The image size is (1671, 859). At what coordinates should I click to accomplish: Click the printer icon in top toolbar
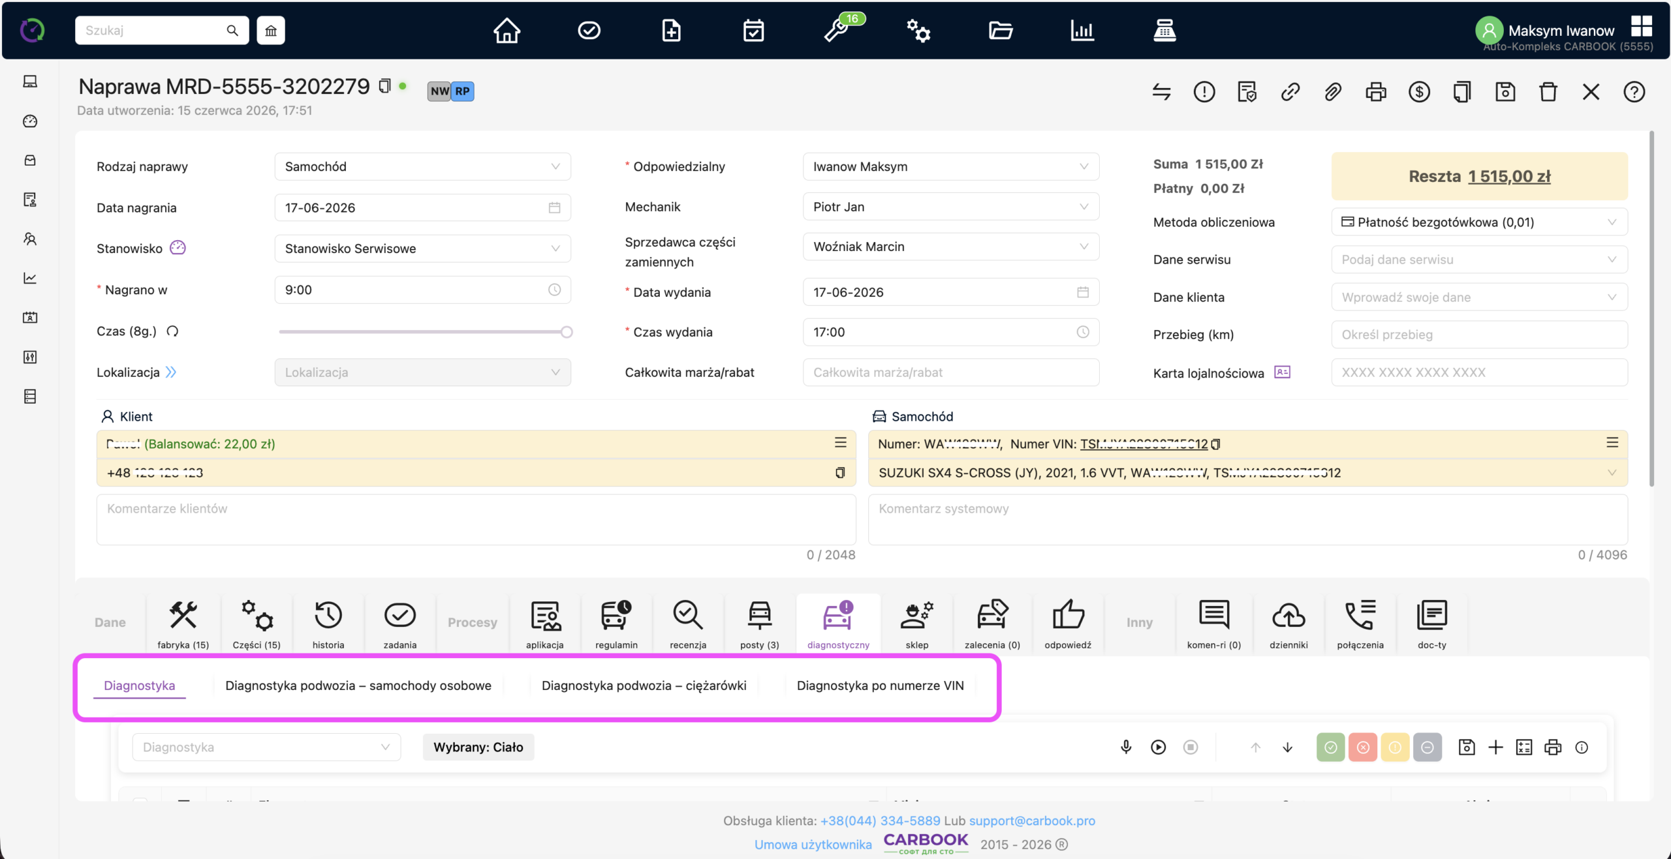coord(1375,92)
